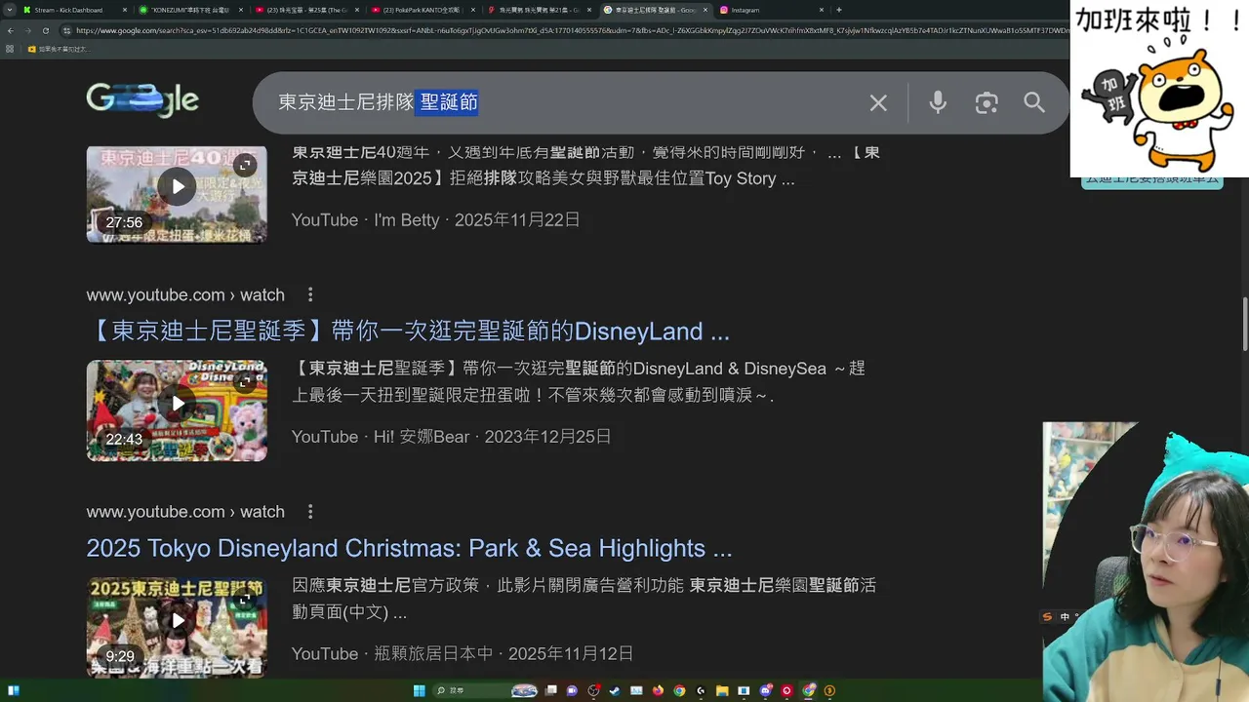Image resolution: width=1249 pixels, height=702 pixels.
Task: Clear the search box with the X icon
Action: click(x=878, y=102)
